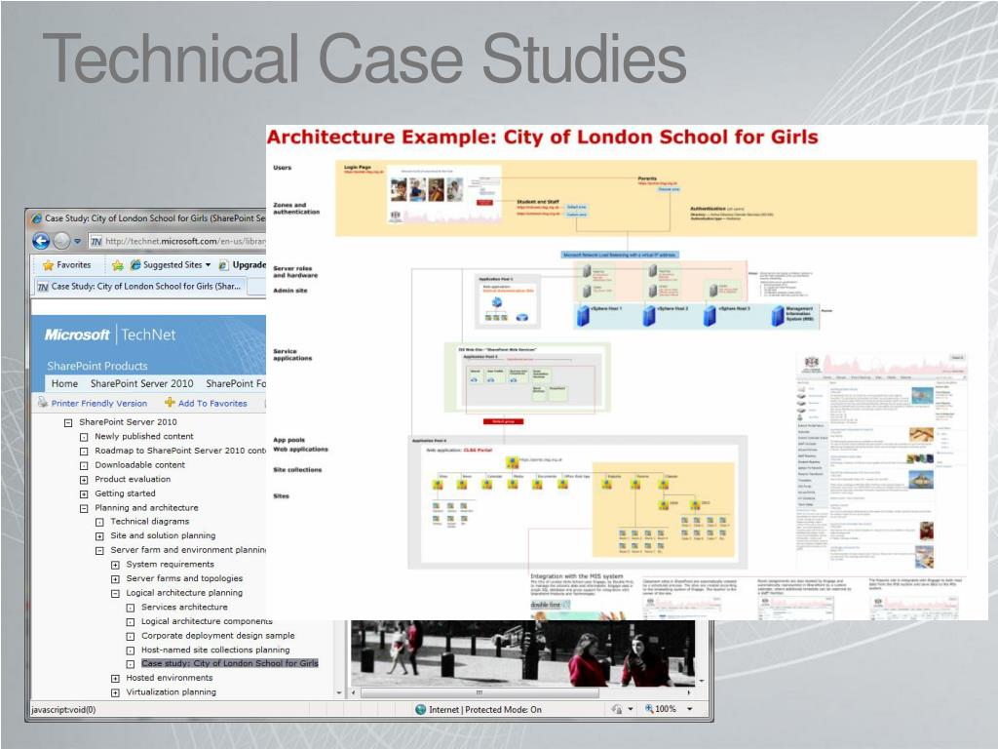Open SharePoint Server 2010 navigation tab
The image size is (998, 749).
pyautogui.click(x=142, y=383)
